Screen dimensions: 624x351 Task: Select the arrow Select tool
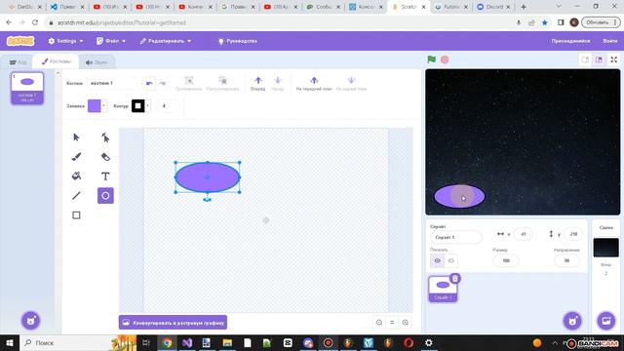[76, 137]
